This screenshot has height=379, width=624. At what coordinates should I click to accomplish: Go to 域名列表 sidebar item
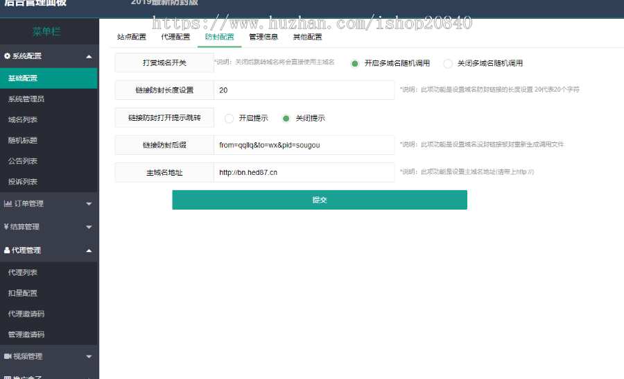pyautogui.click(x=49, y=119)
